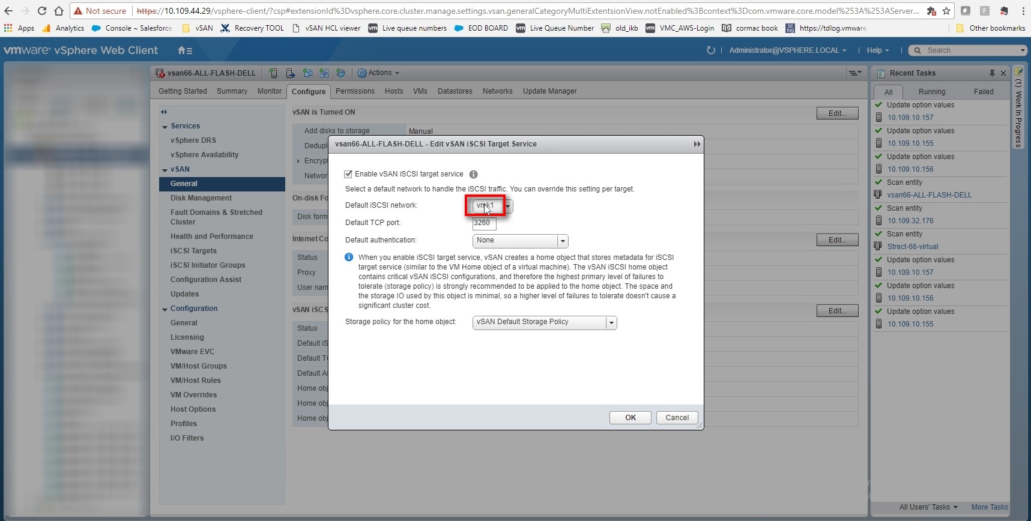Image resolution: width=1031 pixels, height=521 pixels.
Task: Bookmark this page with star icon
Action: (x=946, y=11)
